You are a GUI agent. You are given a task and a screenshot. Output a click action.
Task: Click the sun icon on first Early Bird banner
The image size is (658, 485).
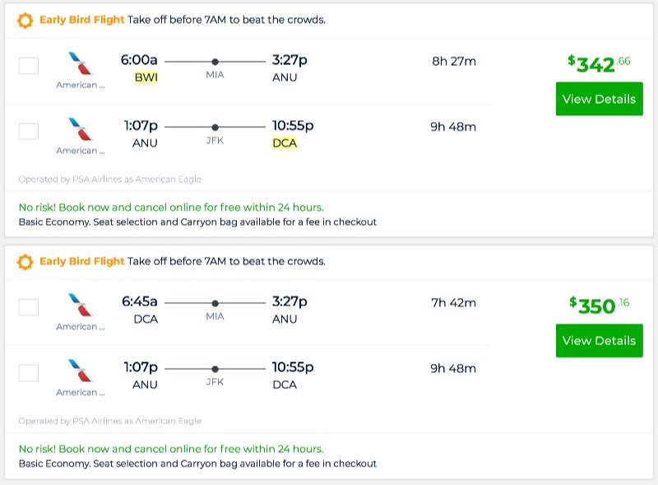click(25, 20)
